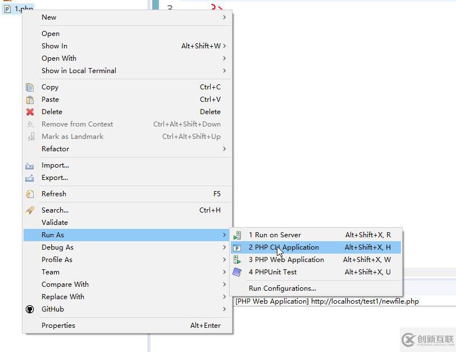Click the 1.php file icon
Viewport: 456px width, 352px height.
click(x=7, y=9)
